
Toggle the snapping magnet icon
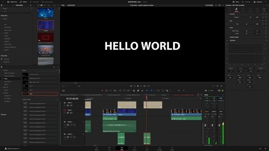coord(134,91)
